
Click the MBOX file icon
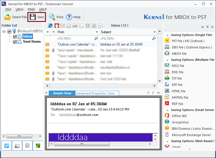[167, 53]
